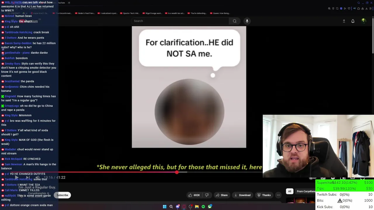Click the heart bookmark toolbar icon
This screenshot has width=374, height=210.
(x=349, y=8)
